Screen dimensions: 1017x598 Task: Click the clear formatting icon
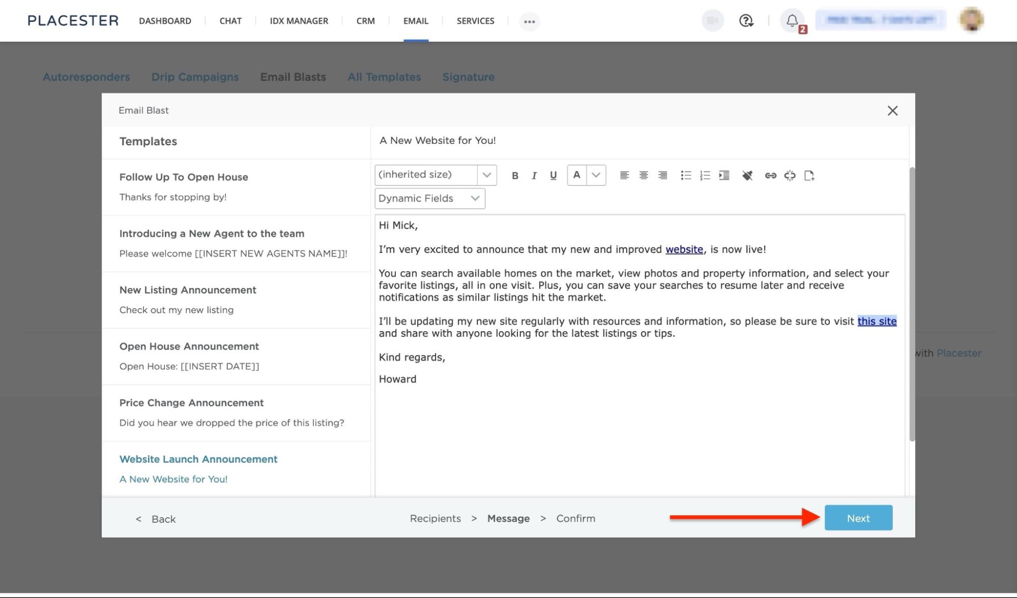[x=747, y=175]
